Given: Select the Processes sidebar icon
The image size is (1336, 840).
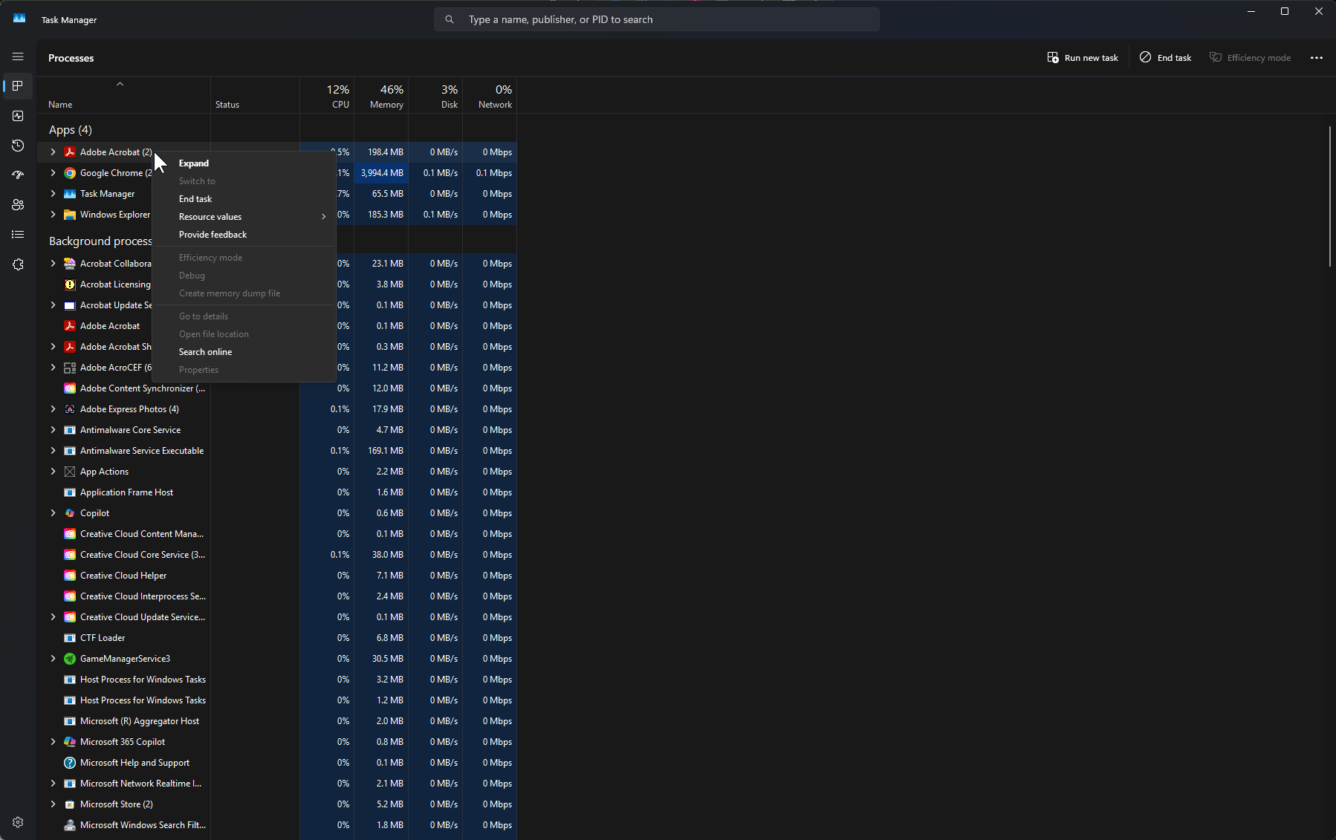Looking at the screenshot, I should tap(18, 86).
